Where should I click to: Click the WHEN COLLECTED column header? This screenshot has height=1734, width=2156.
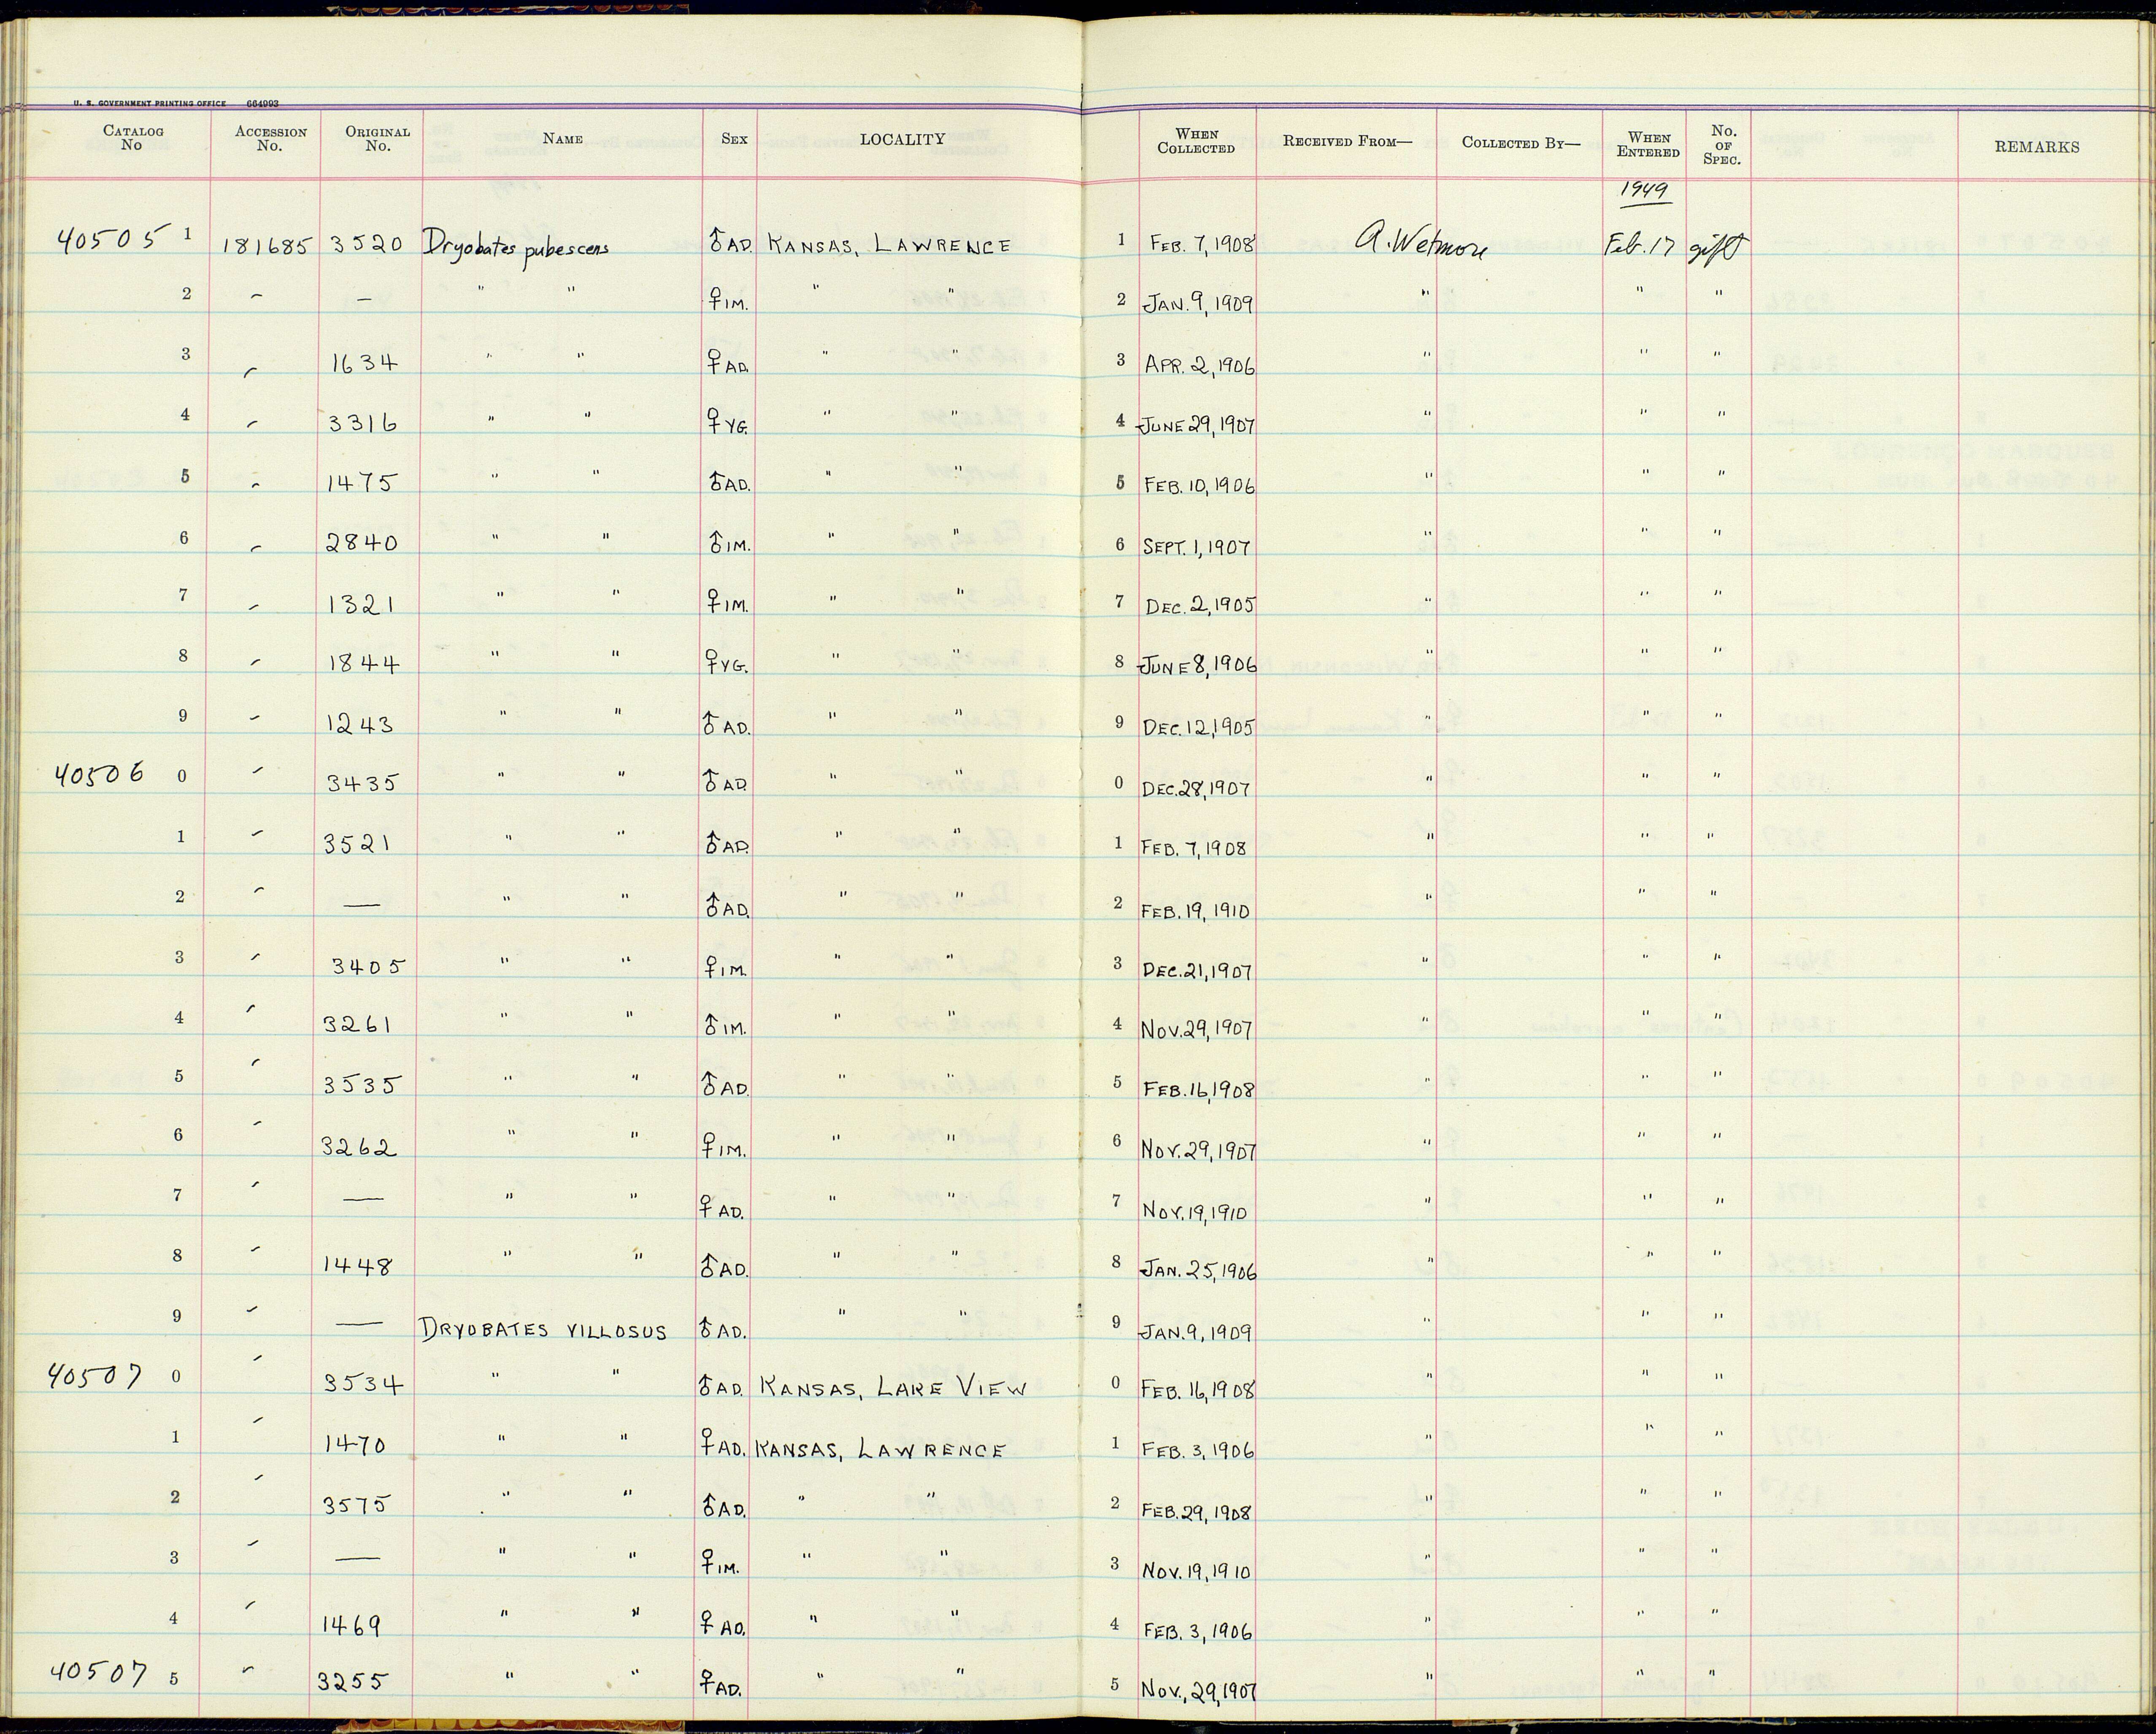click(1196, 141)
